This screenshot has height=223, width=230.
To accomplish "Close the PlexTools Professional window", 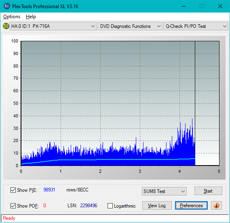I will (220, 6).
